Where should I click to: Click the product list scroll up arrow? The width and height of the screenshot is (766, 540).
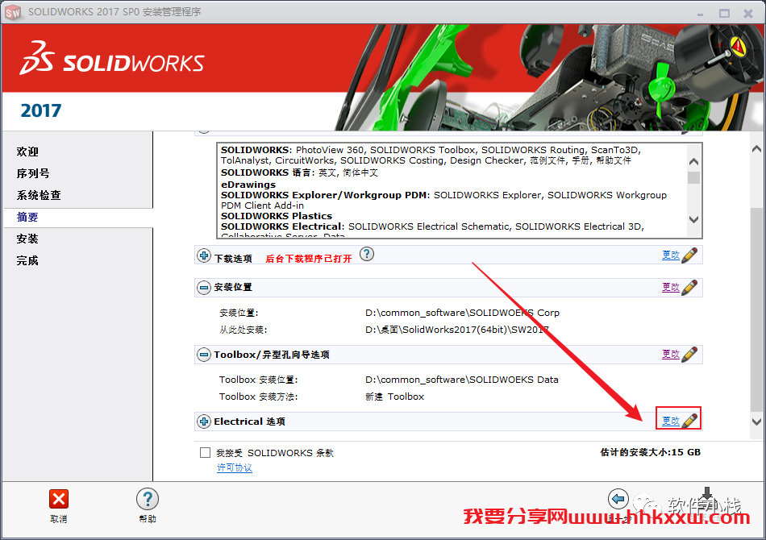[693, 162]
